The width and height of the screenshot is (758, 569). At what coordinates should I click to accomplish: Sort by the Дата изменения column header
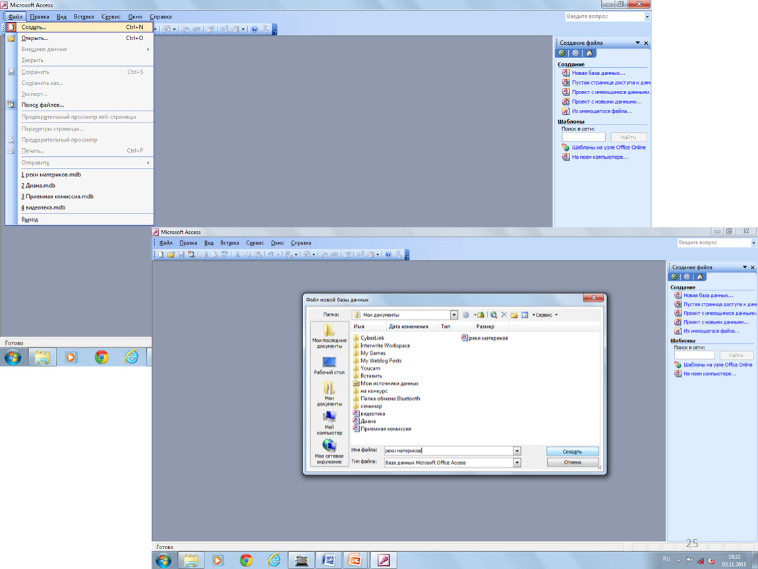click(x=409, y=327)
